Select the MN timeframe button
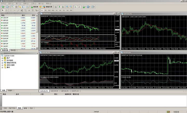187x113 pixels. click(71, 10)
